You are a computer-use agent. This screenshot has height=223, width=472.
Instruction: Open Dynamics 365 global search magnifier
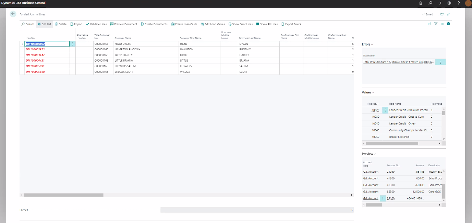pos(430,3)
